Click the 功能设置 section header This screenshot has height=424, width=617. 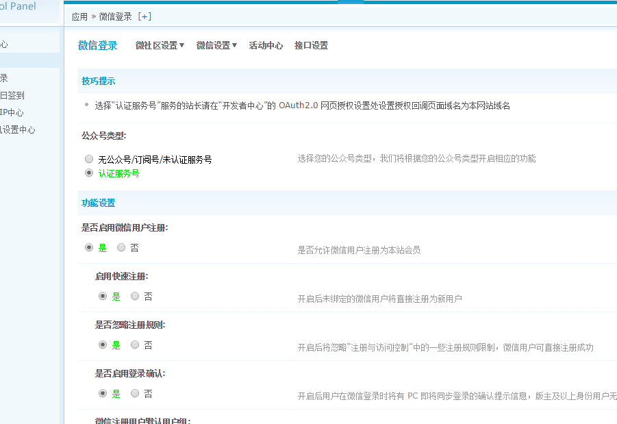tap(99, 203)
